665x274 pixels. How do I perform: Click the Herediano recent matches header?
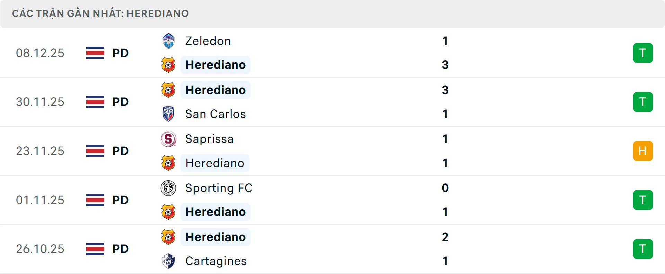tap(100, 13)
